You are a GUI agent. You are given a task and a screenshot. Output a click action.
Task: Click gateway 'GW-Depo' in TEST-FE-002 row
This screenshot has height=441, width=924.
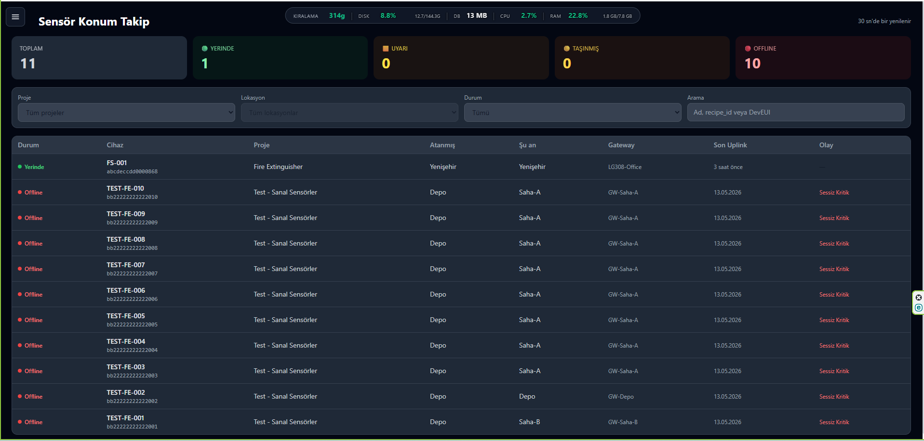click(621, 397)
